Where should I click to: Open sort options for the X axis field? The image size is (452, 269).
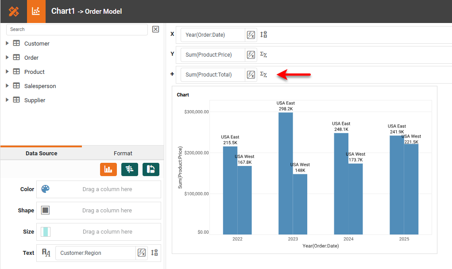click(263, 35)
